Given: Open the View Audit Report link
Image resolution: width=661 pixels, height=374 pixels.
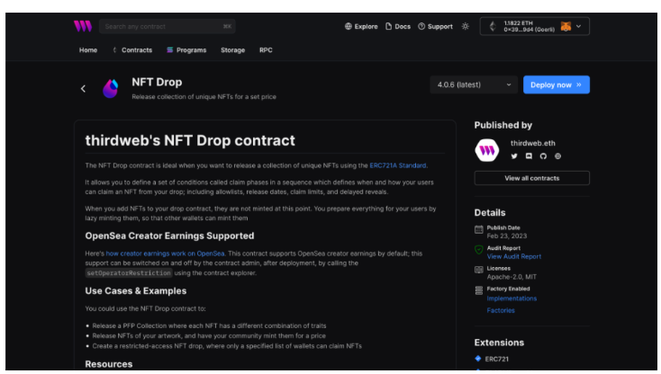Looking at the screenshot, I should [x=514, y=256].
